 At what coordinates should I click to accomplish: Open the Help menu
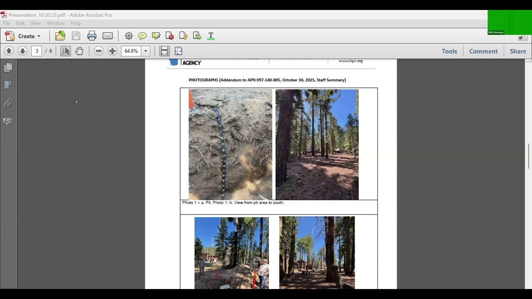76,23
